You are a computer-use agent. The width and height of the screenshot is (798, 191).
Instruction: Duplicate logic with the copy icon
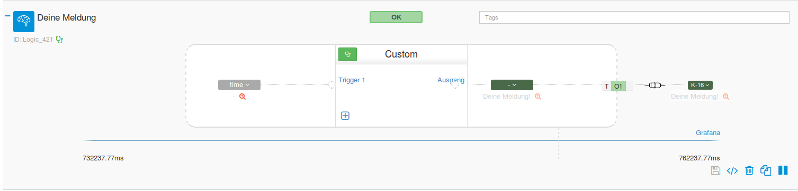click(x=766, y=170)
